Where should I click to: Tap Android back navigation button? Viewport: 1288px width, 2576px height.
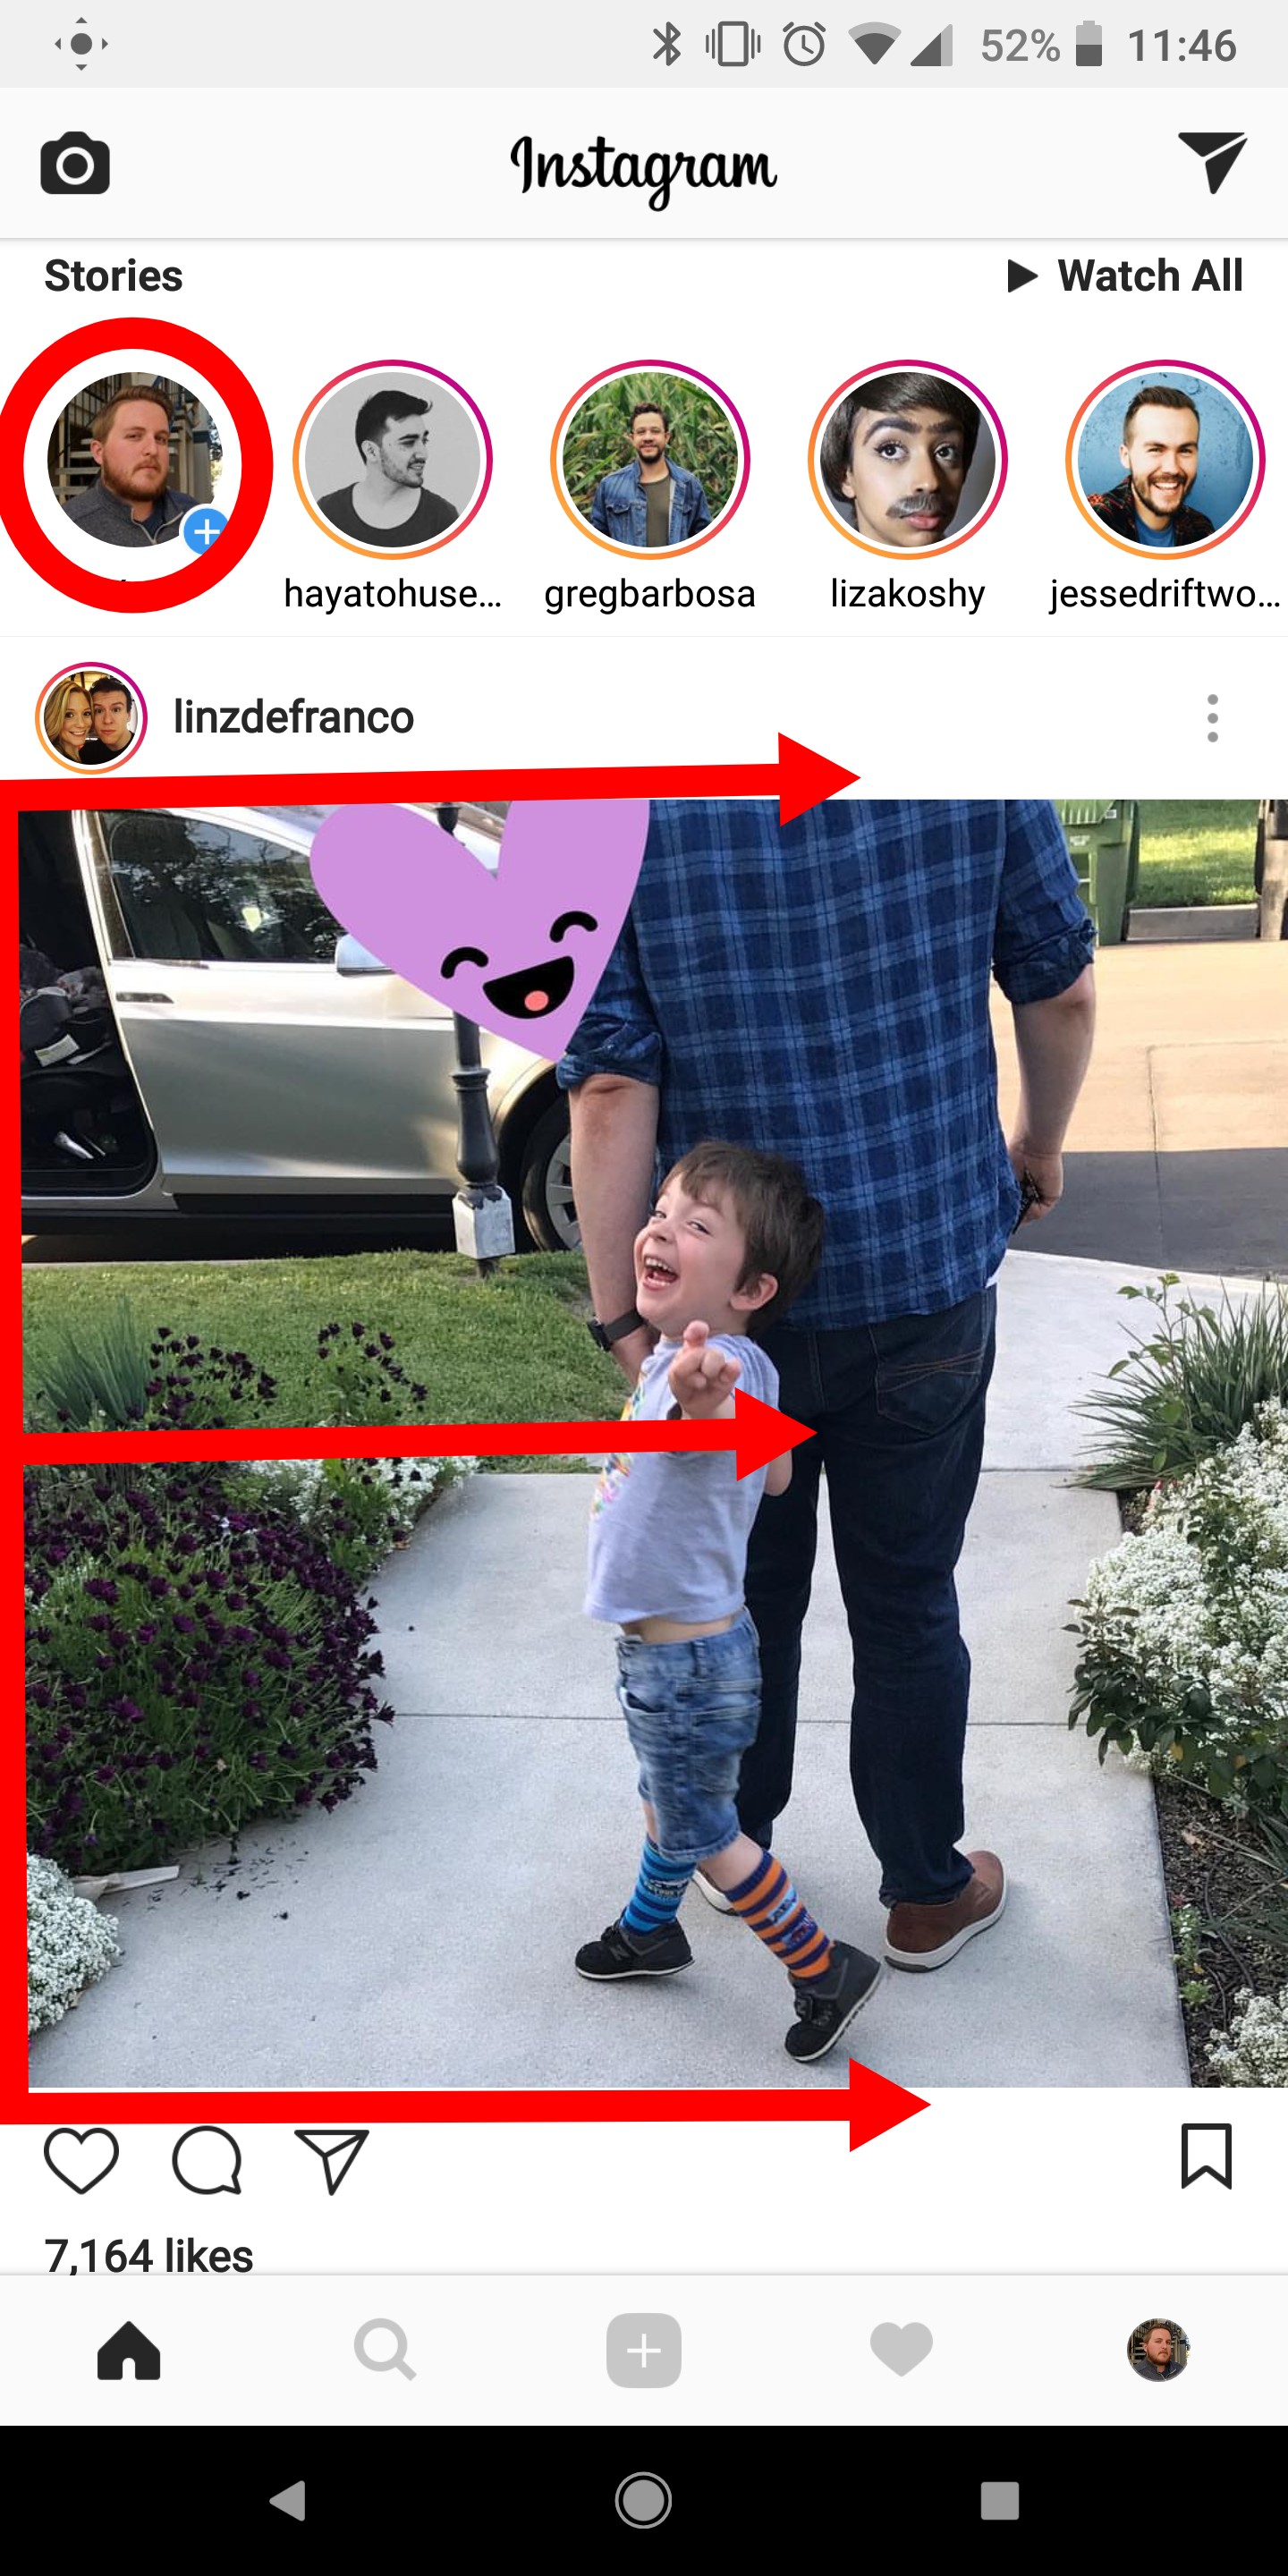[288, 2500]
